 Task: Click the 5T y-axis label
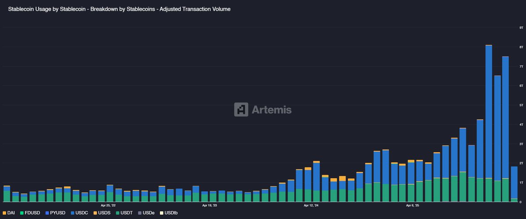pyautogui.click(x=520, y=105)
